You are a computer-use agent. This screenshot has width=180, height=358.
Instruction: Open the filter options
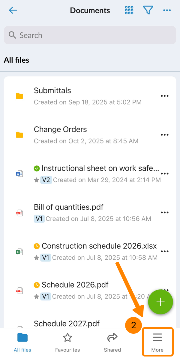(148, 10)
